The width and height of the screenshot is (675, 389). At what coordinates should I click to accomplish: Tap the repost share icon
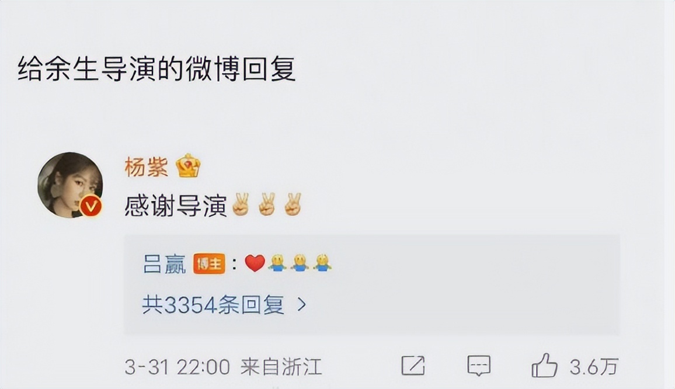[x=413, y=366]
